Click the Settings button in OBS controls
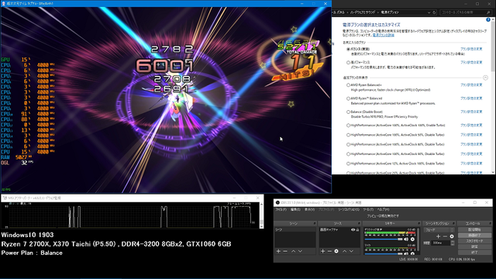 tap(474, 246)
